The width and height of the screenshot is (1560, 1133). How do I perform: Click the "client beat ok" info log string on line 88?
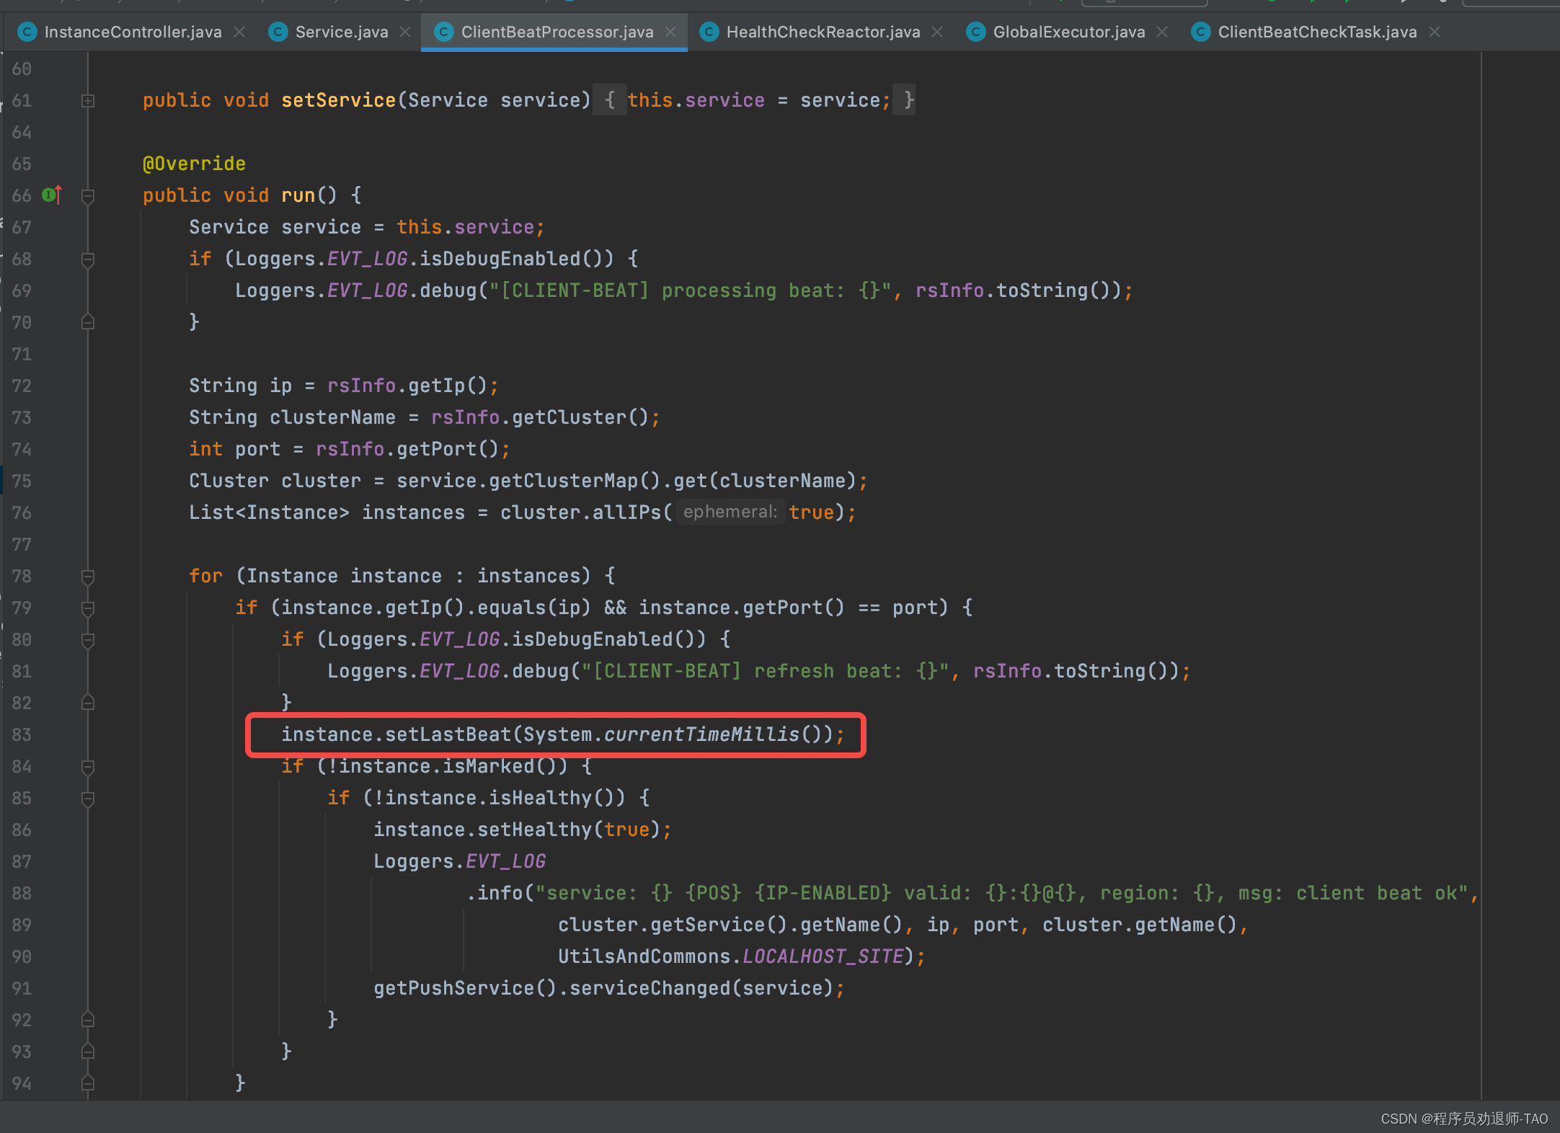coord(1001,893)
